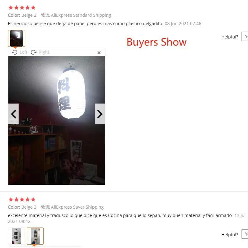This screenshot has height=248, width=248.
Task: Close the enlarged review photo viewer
Action: tap(99, 53)
